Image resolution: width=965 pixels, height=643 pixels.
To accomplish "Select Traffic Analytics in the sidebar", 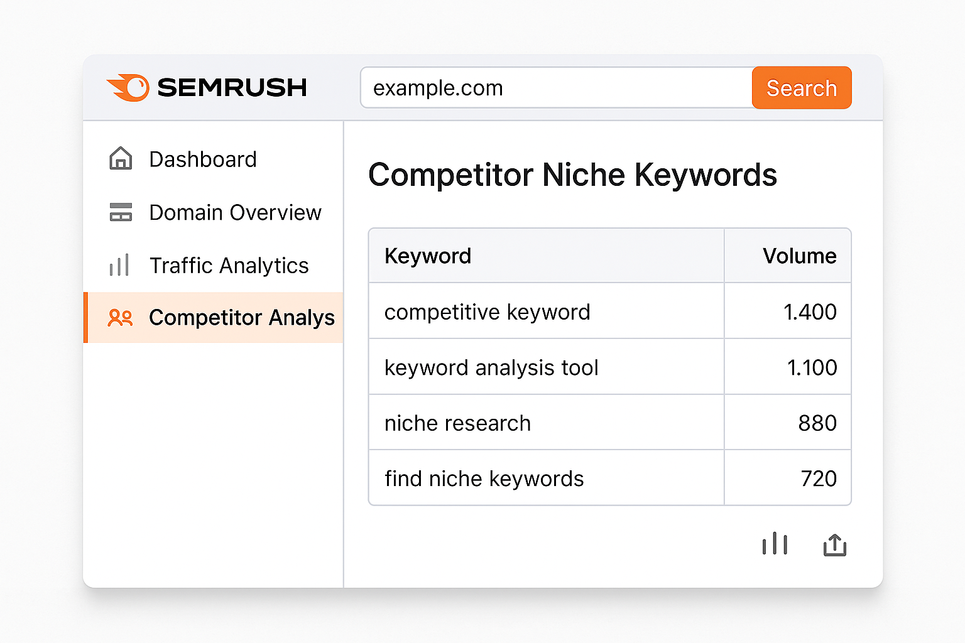I will [229, 265].
